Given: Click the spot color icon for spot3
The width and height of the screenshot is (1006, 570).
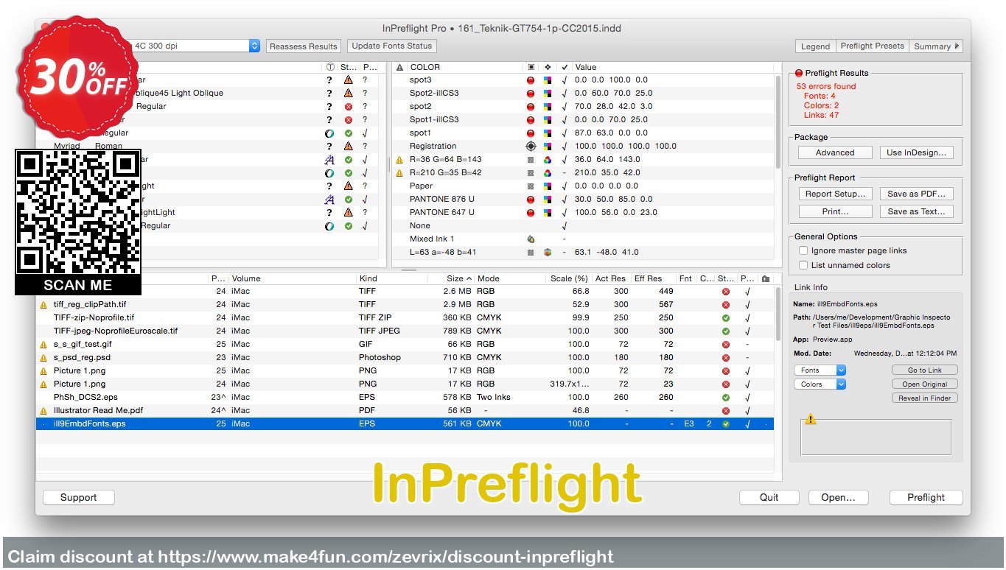Looking at the screenshot, I should click(531, 80).
